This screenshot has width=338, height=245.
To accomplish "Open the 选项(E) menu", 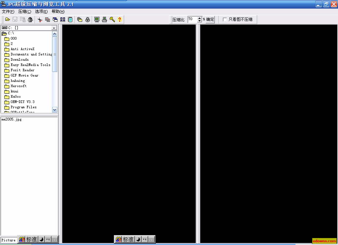I will 41,12.
